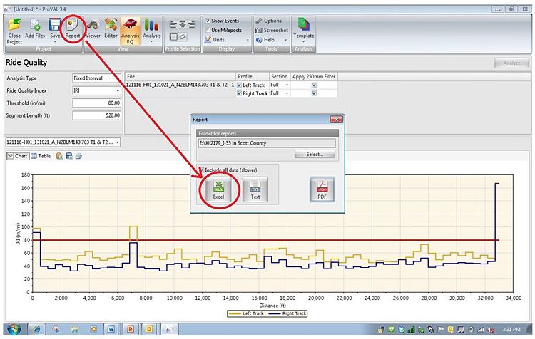Open the Ride Quality Index dropdown
535x339 pixels.
click(96, 90)
